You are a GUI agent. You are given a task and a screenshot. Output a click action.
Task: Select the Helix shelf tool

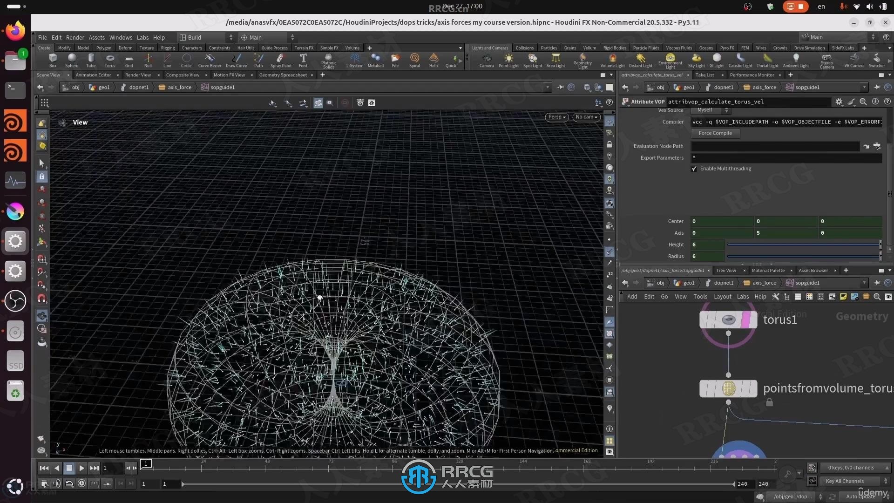tap(434, 60)
